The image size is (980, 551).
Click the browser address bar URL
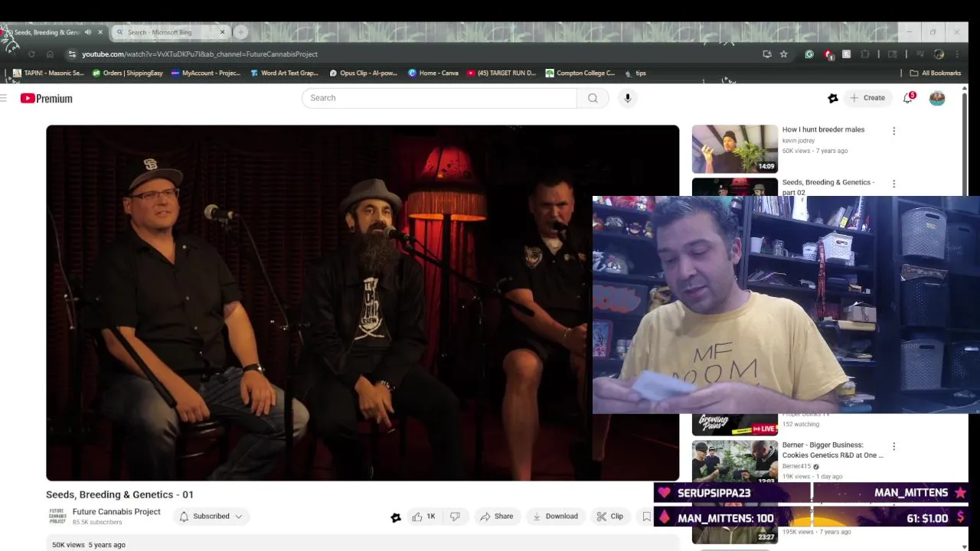coord(200,54)
